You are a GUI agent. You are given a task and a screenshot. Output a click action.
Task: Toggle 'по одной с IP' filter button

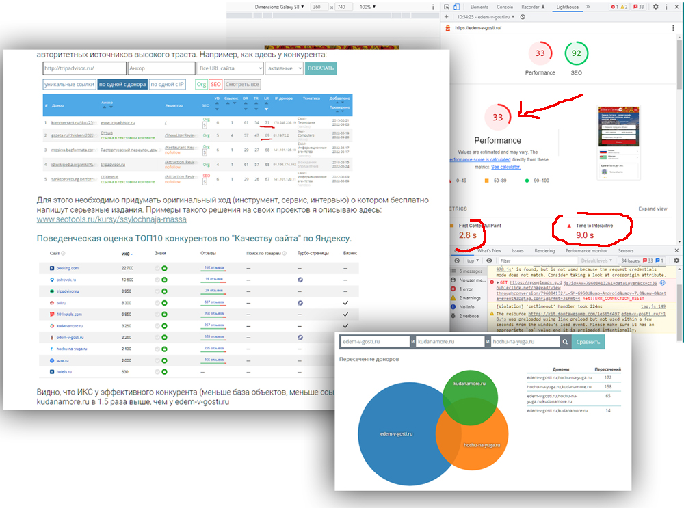[168, 85]
